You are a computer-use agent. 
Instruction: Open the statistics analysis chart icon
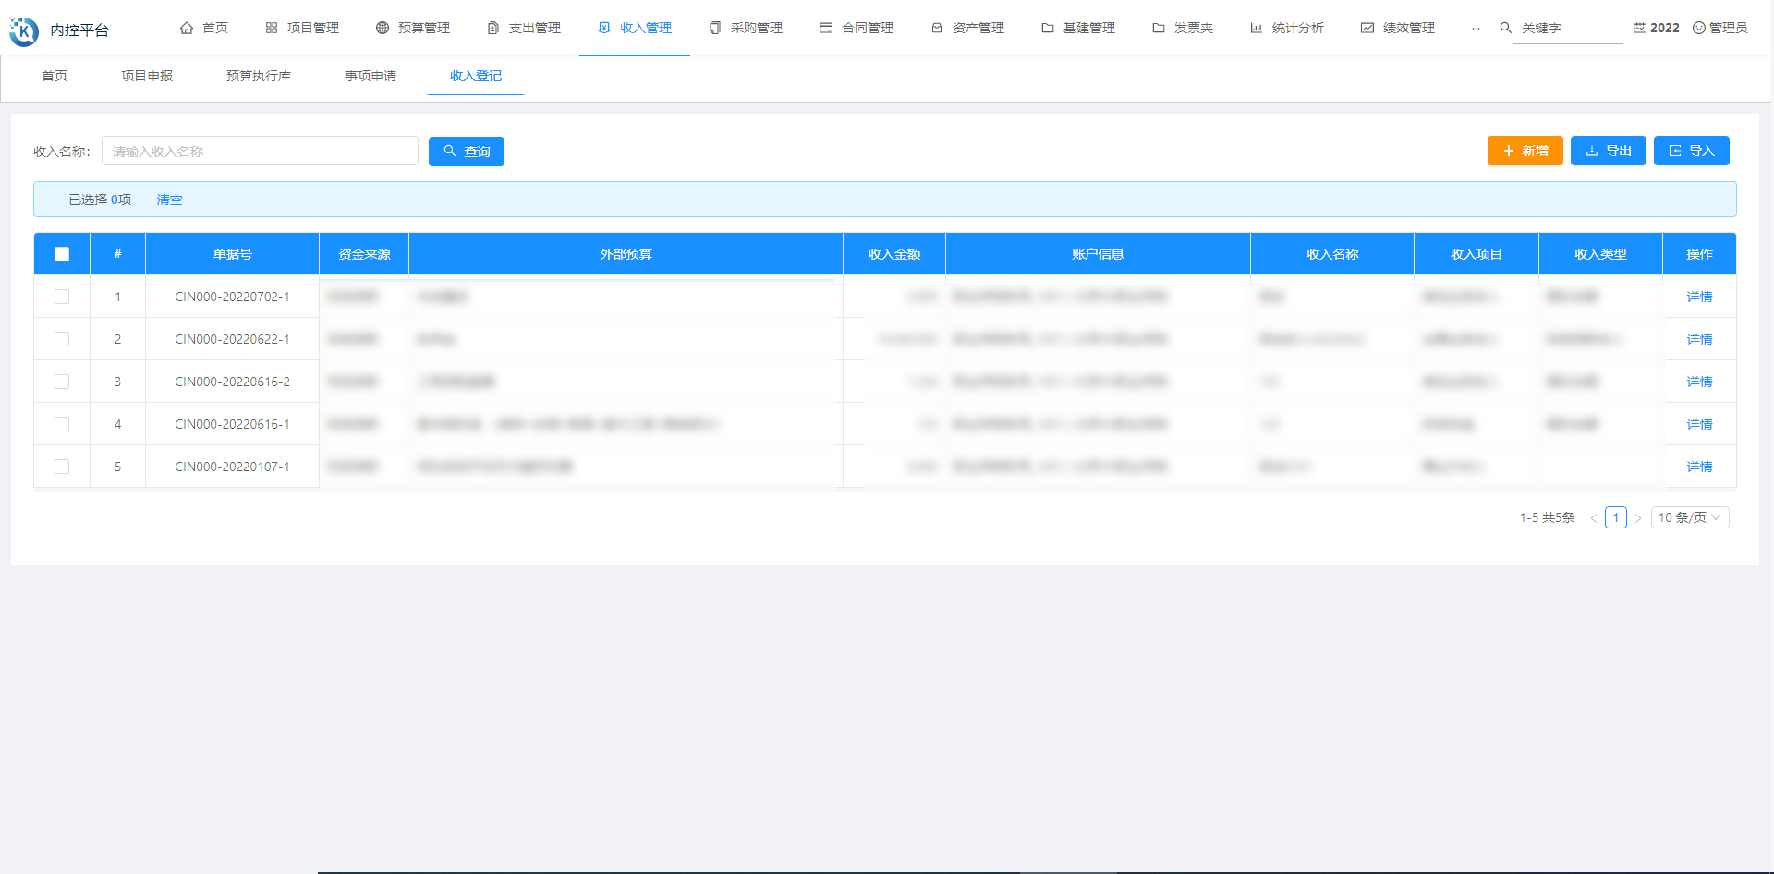[x=1257, y=29]
